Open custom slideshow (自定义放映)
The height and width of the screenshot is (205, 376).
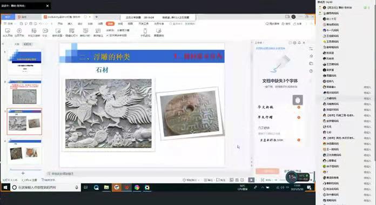coord(34,32)
